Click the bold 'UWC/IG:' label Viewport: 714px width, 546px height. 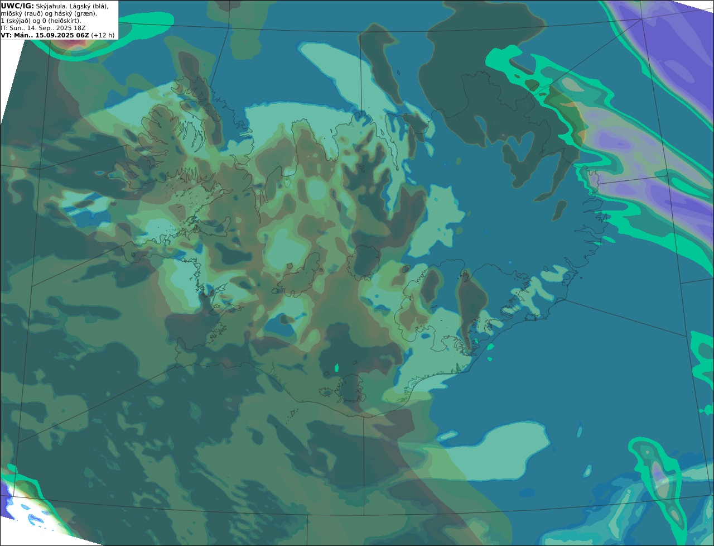17,6
